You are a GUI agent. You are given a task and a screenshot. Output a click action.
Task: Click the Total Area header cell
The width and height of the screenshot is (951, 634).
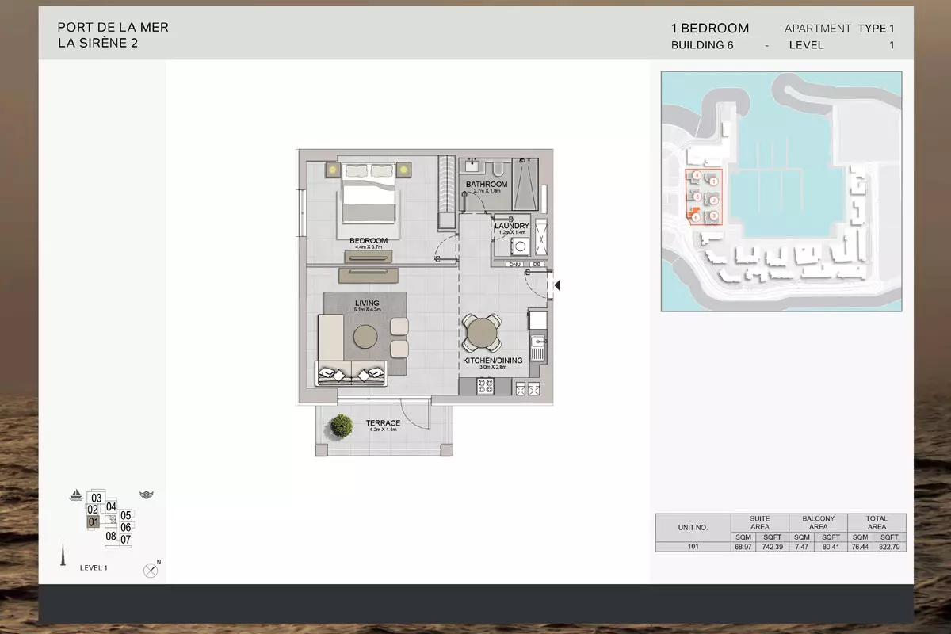[x=877, y=523]
